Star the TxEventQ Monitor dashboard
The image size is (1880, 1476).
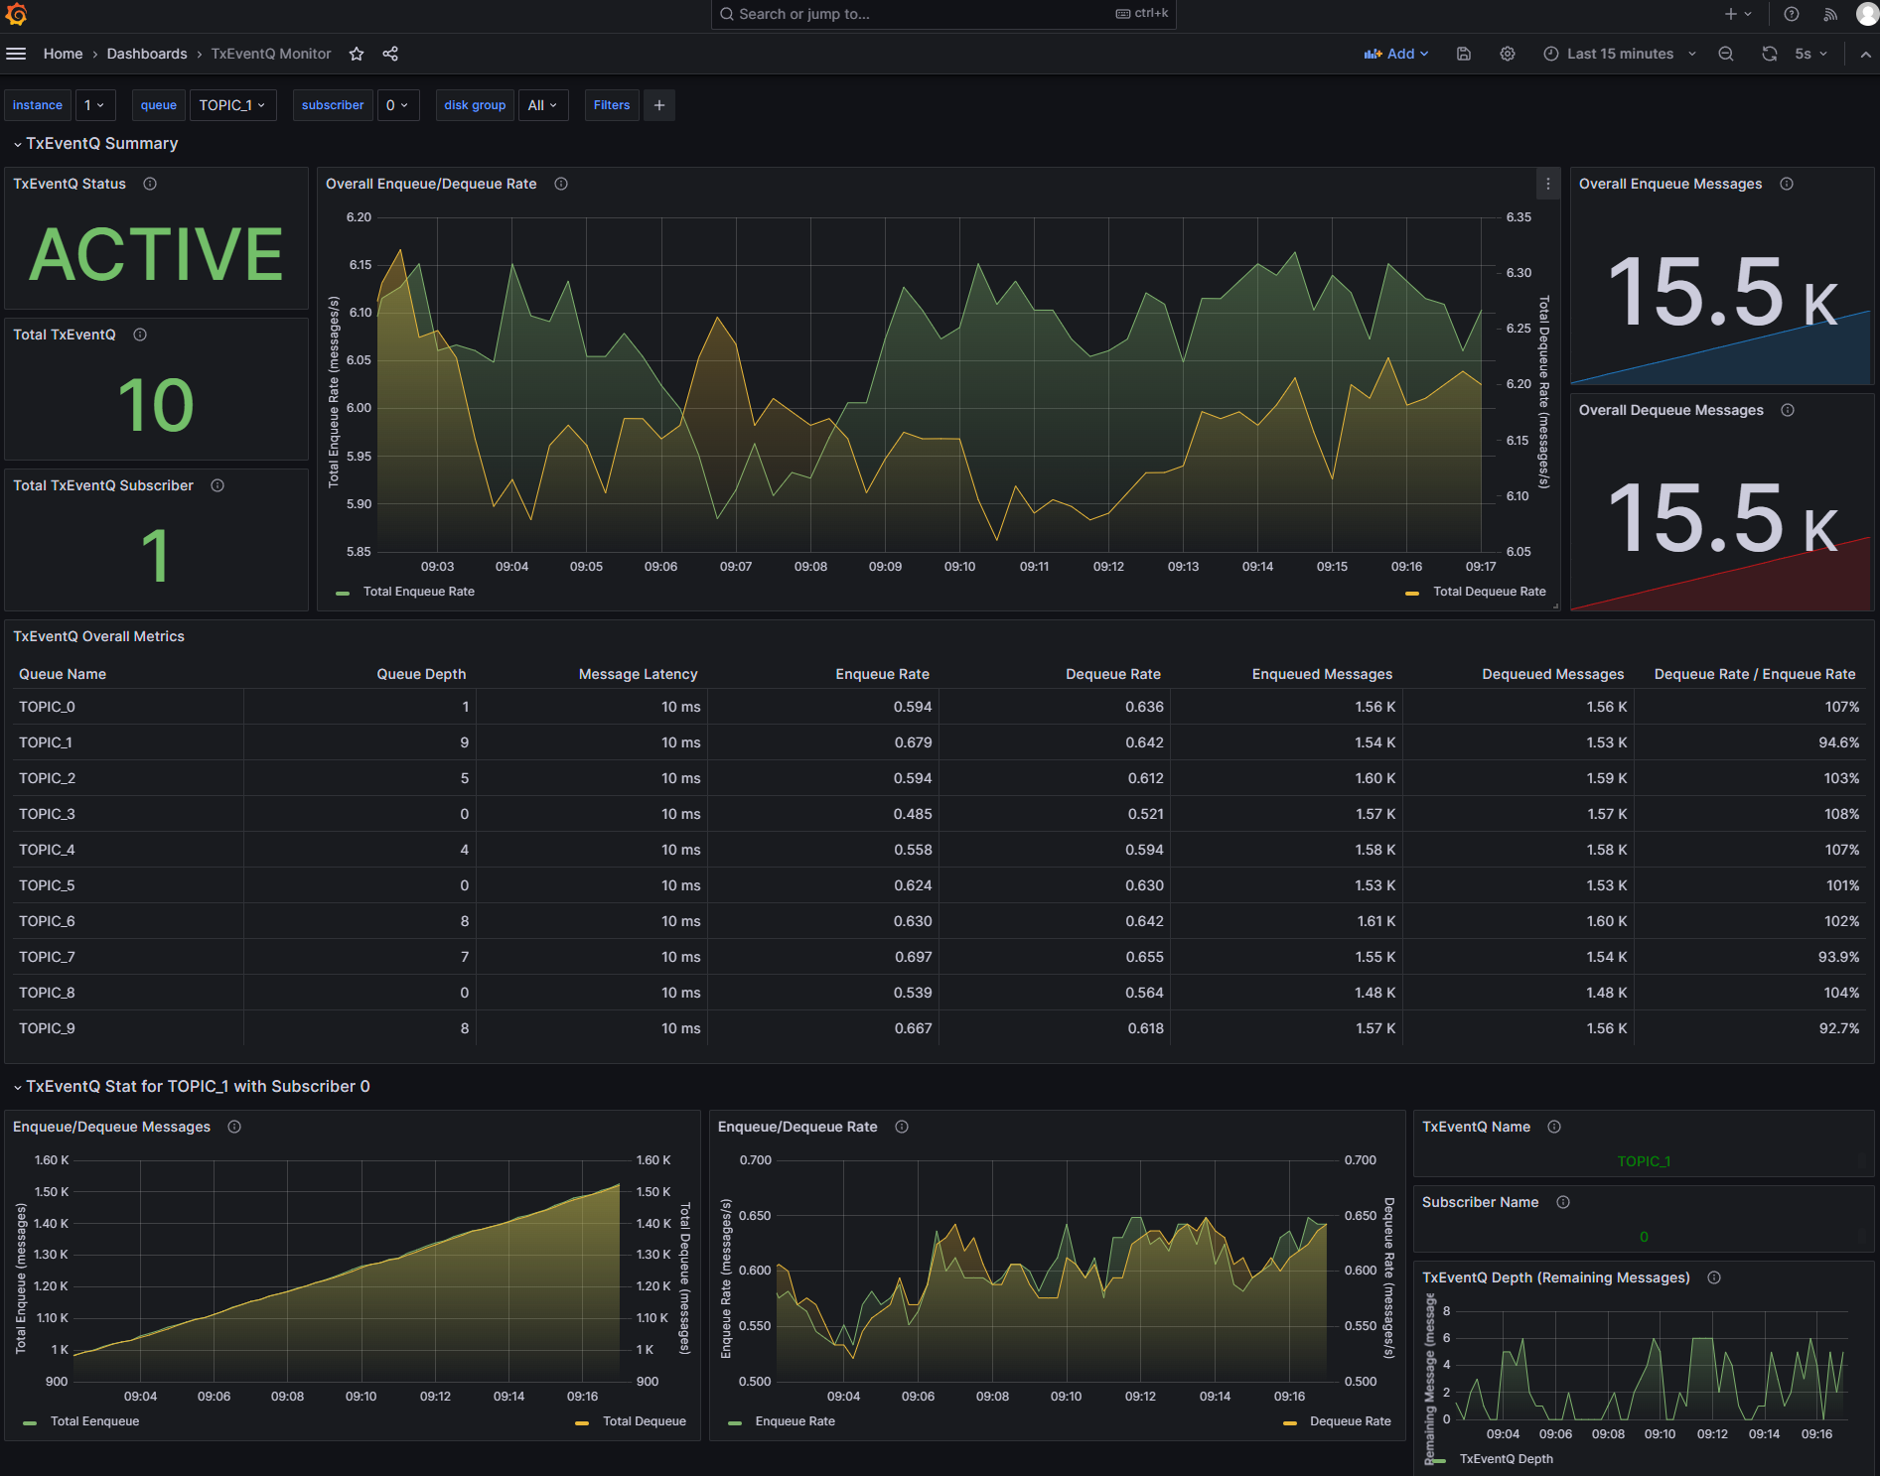pos(357,54)
